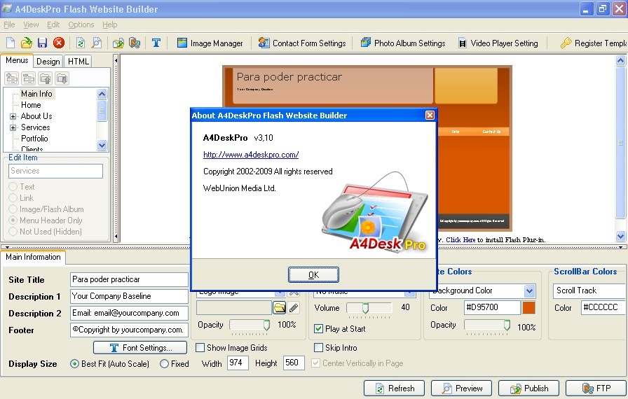Click the FTP upload icon in the top toolbar
Viewport: 628px width, 399px height.
[135, 43]
